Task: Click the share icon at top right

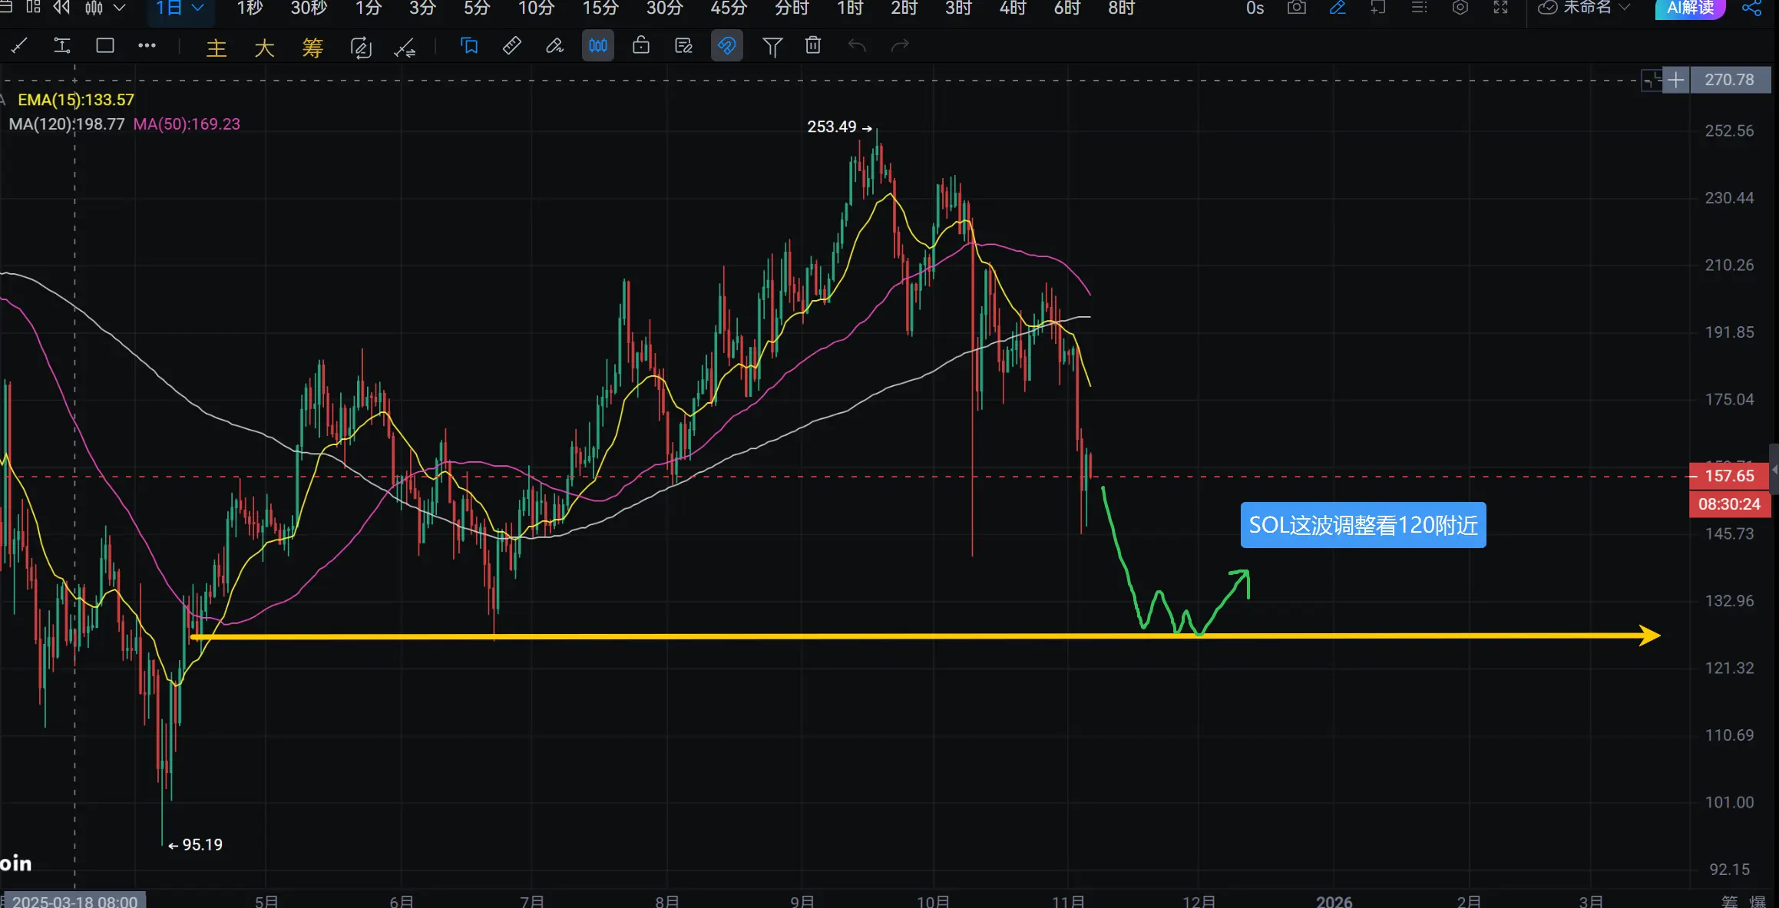Action: tap(1751, 8)
